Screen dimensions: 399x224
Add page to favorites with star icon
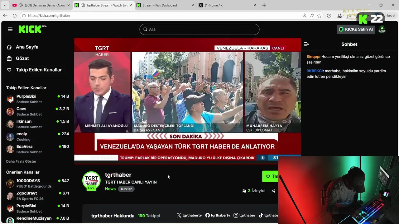click(320, 16)
